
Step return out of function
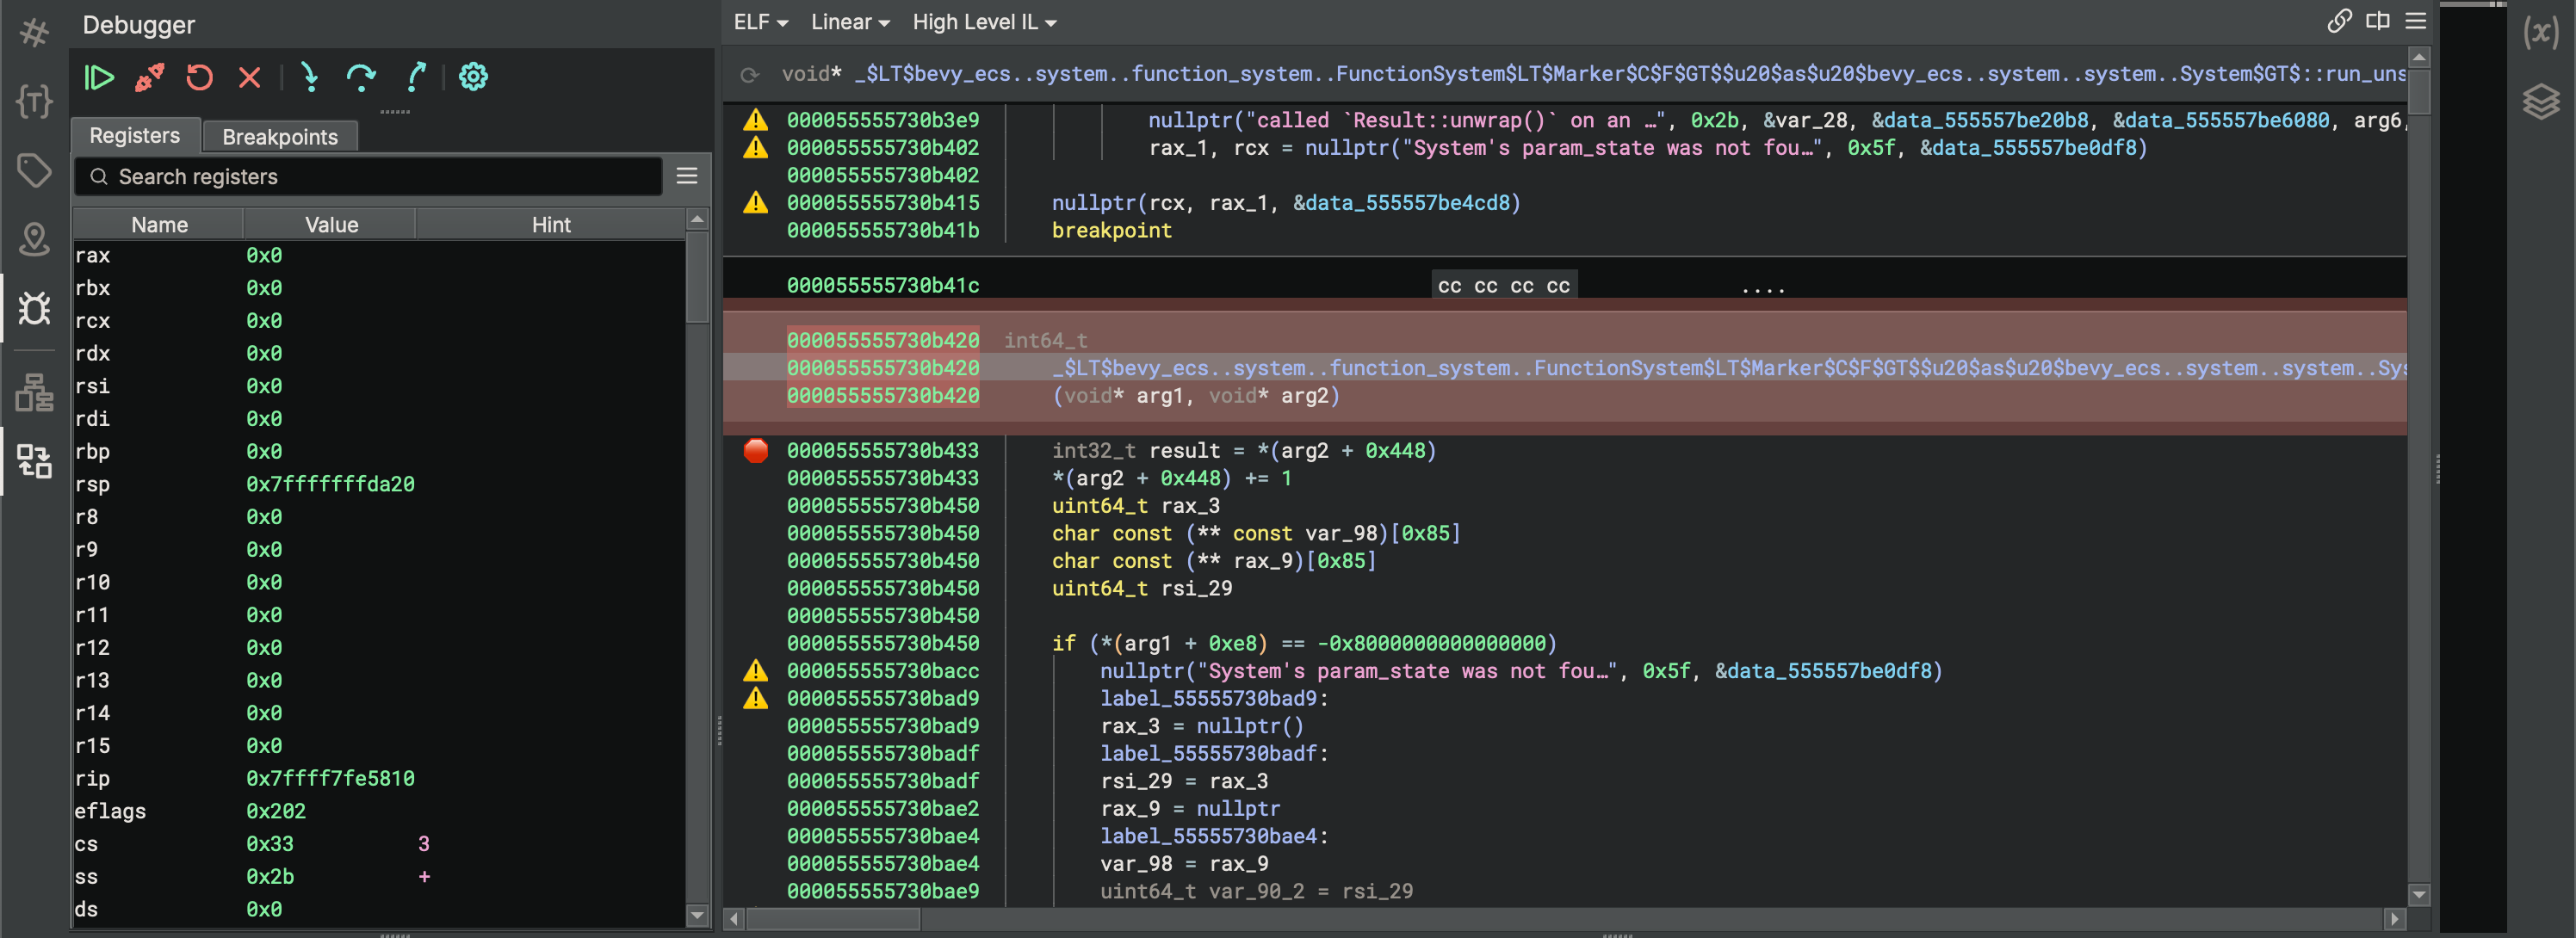[x=416, y=77]
